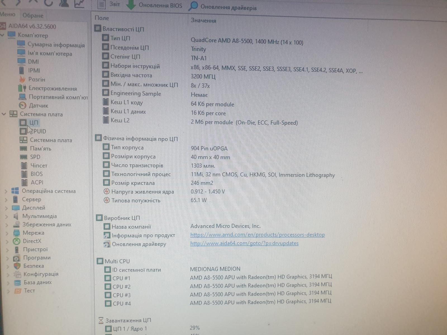
Task: Select the Псевдонім ЦП row
Action: click(x=129, y=47)
